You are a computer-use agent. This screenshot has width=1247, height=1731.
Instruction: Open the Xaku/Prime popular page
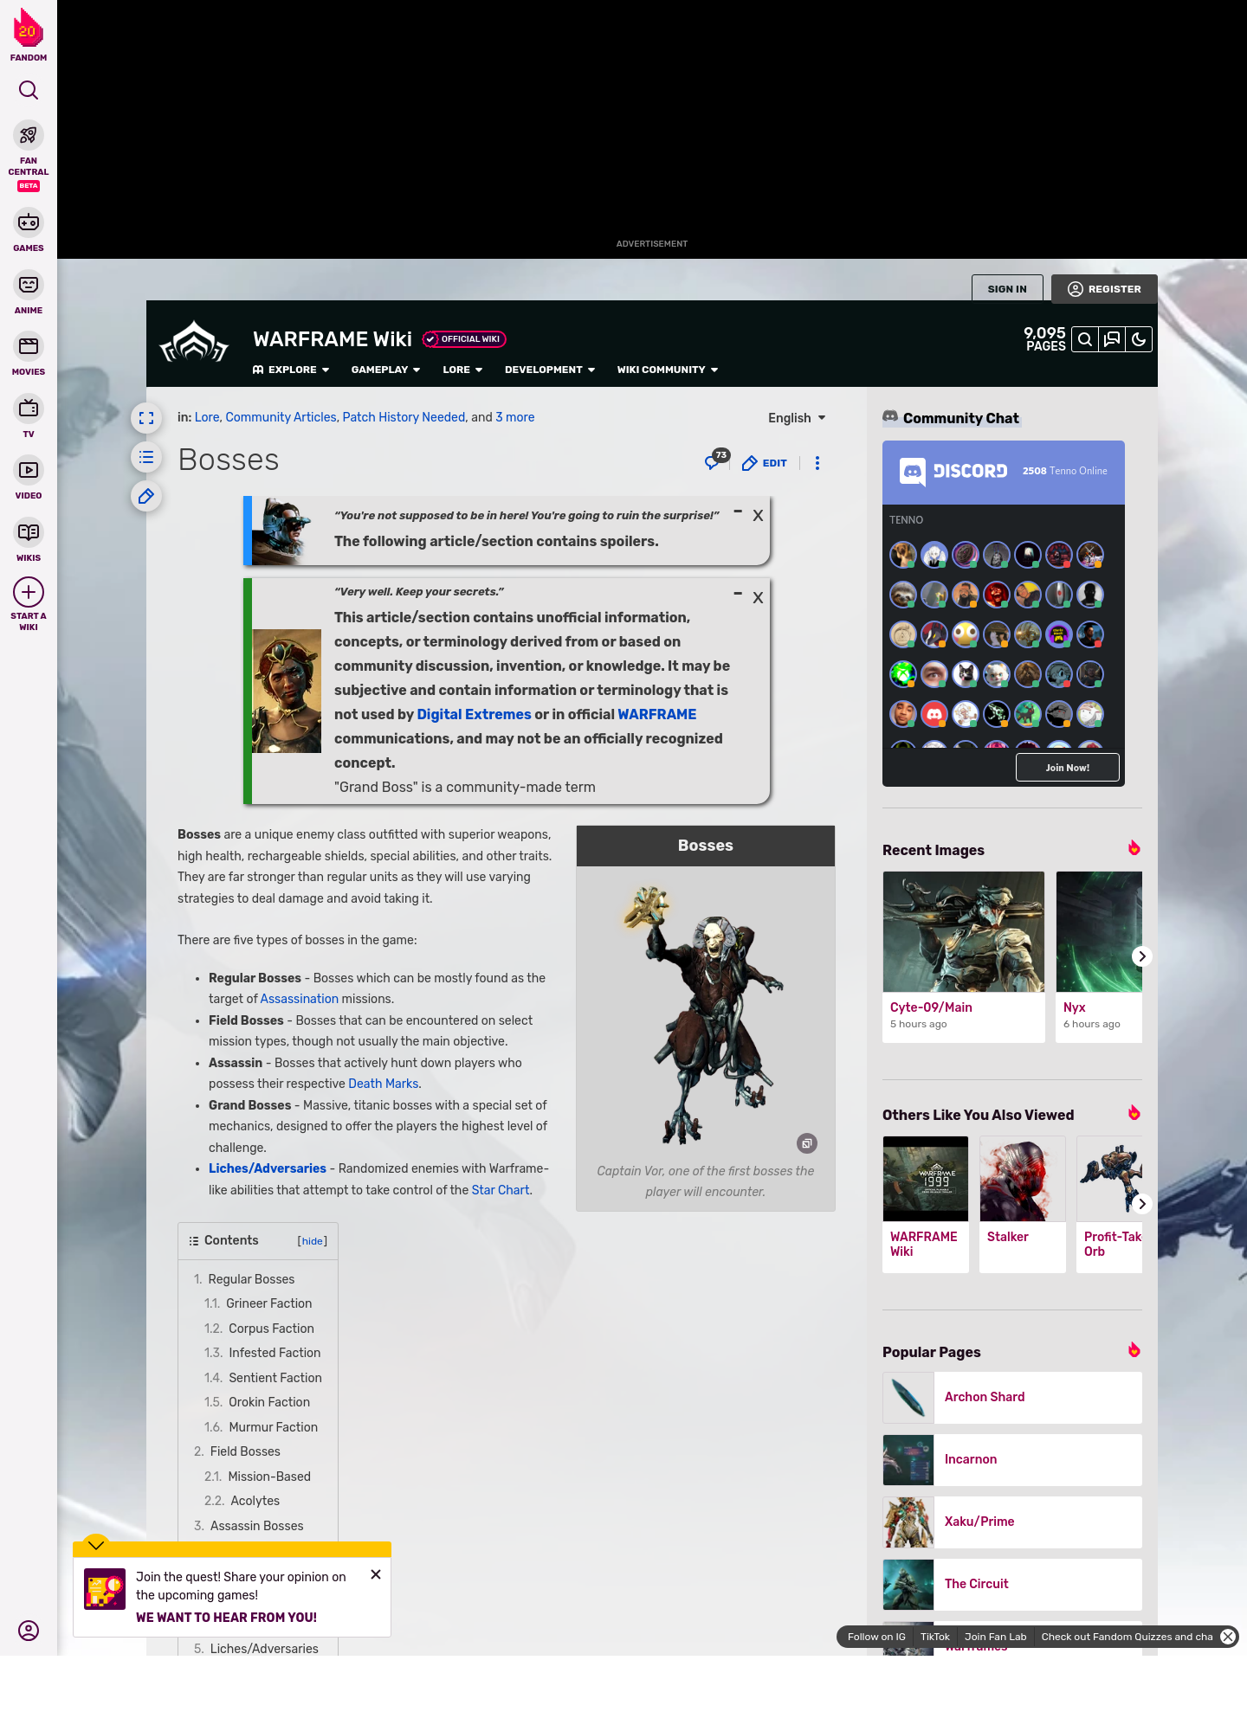(1012, 1522)
